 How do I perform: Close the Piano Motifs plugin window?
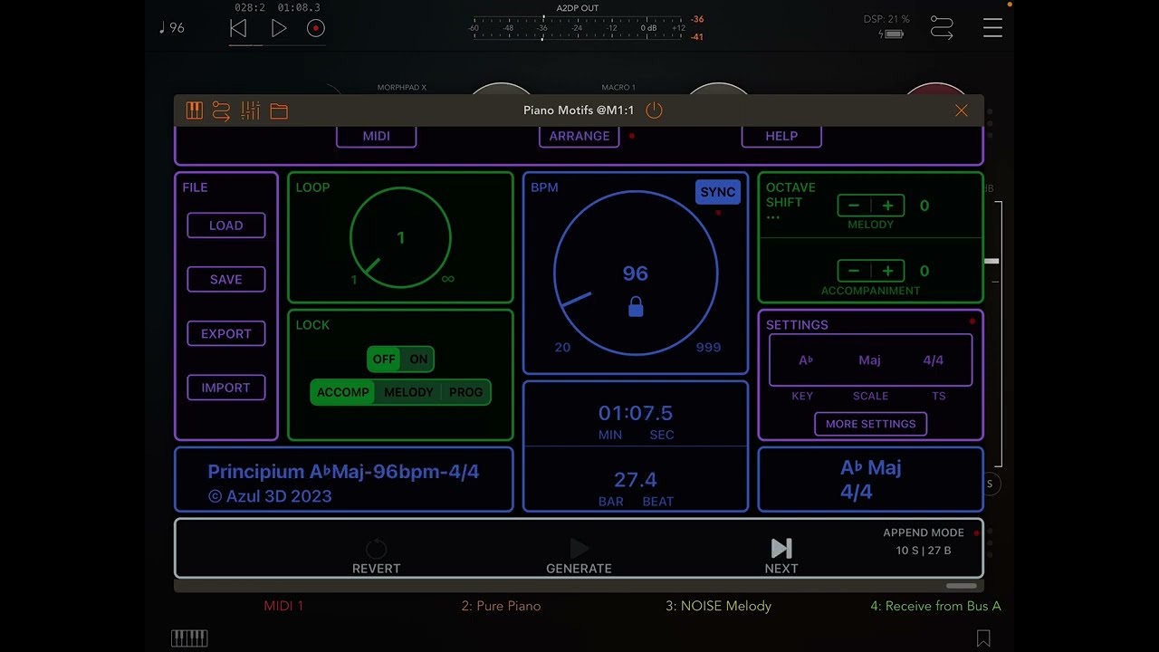coord(962,110)
